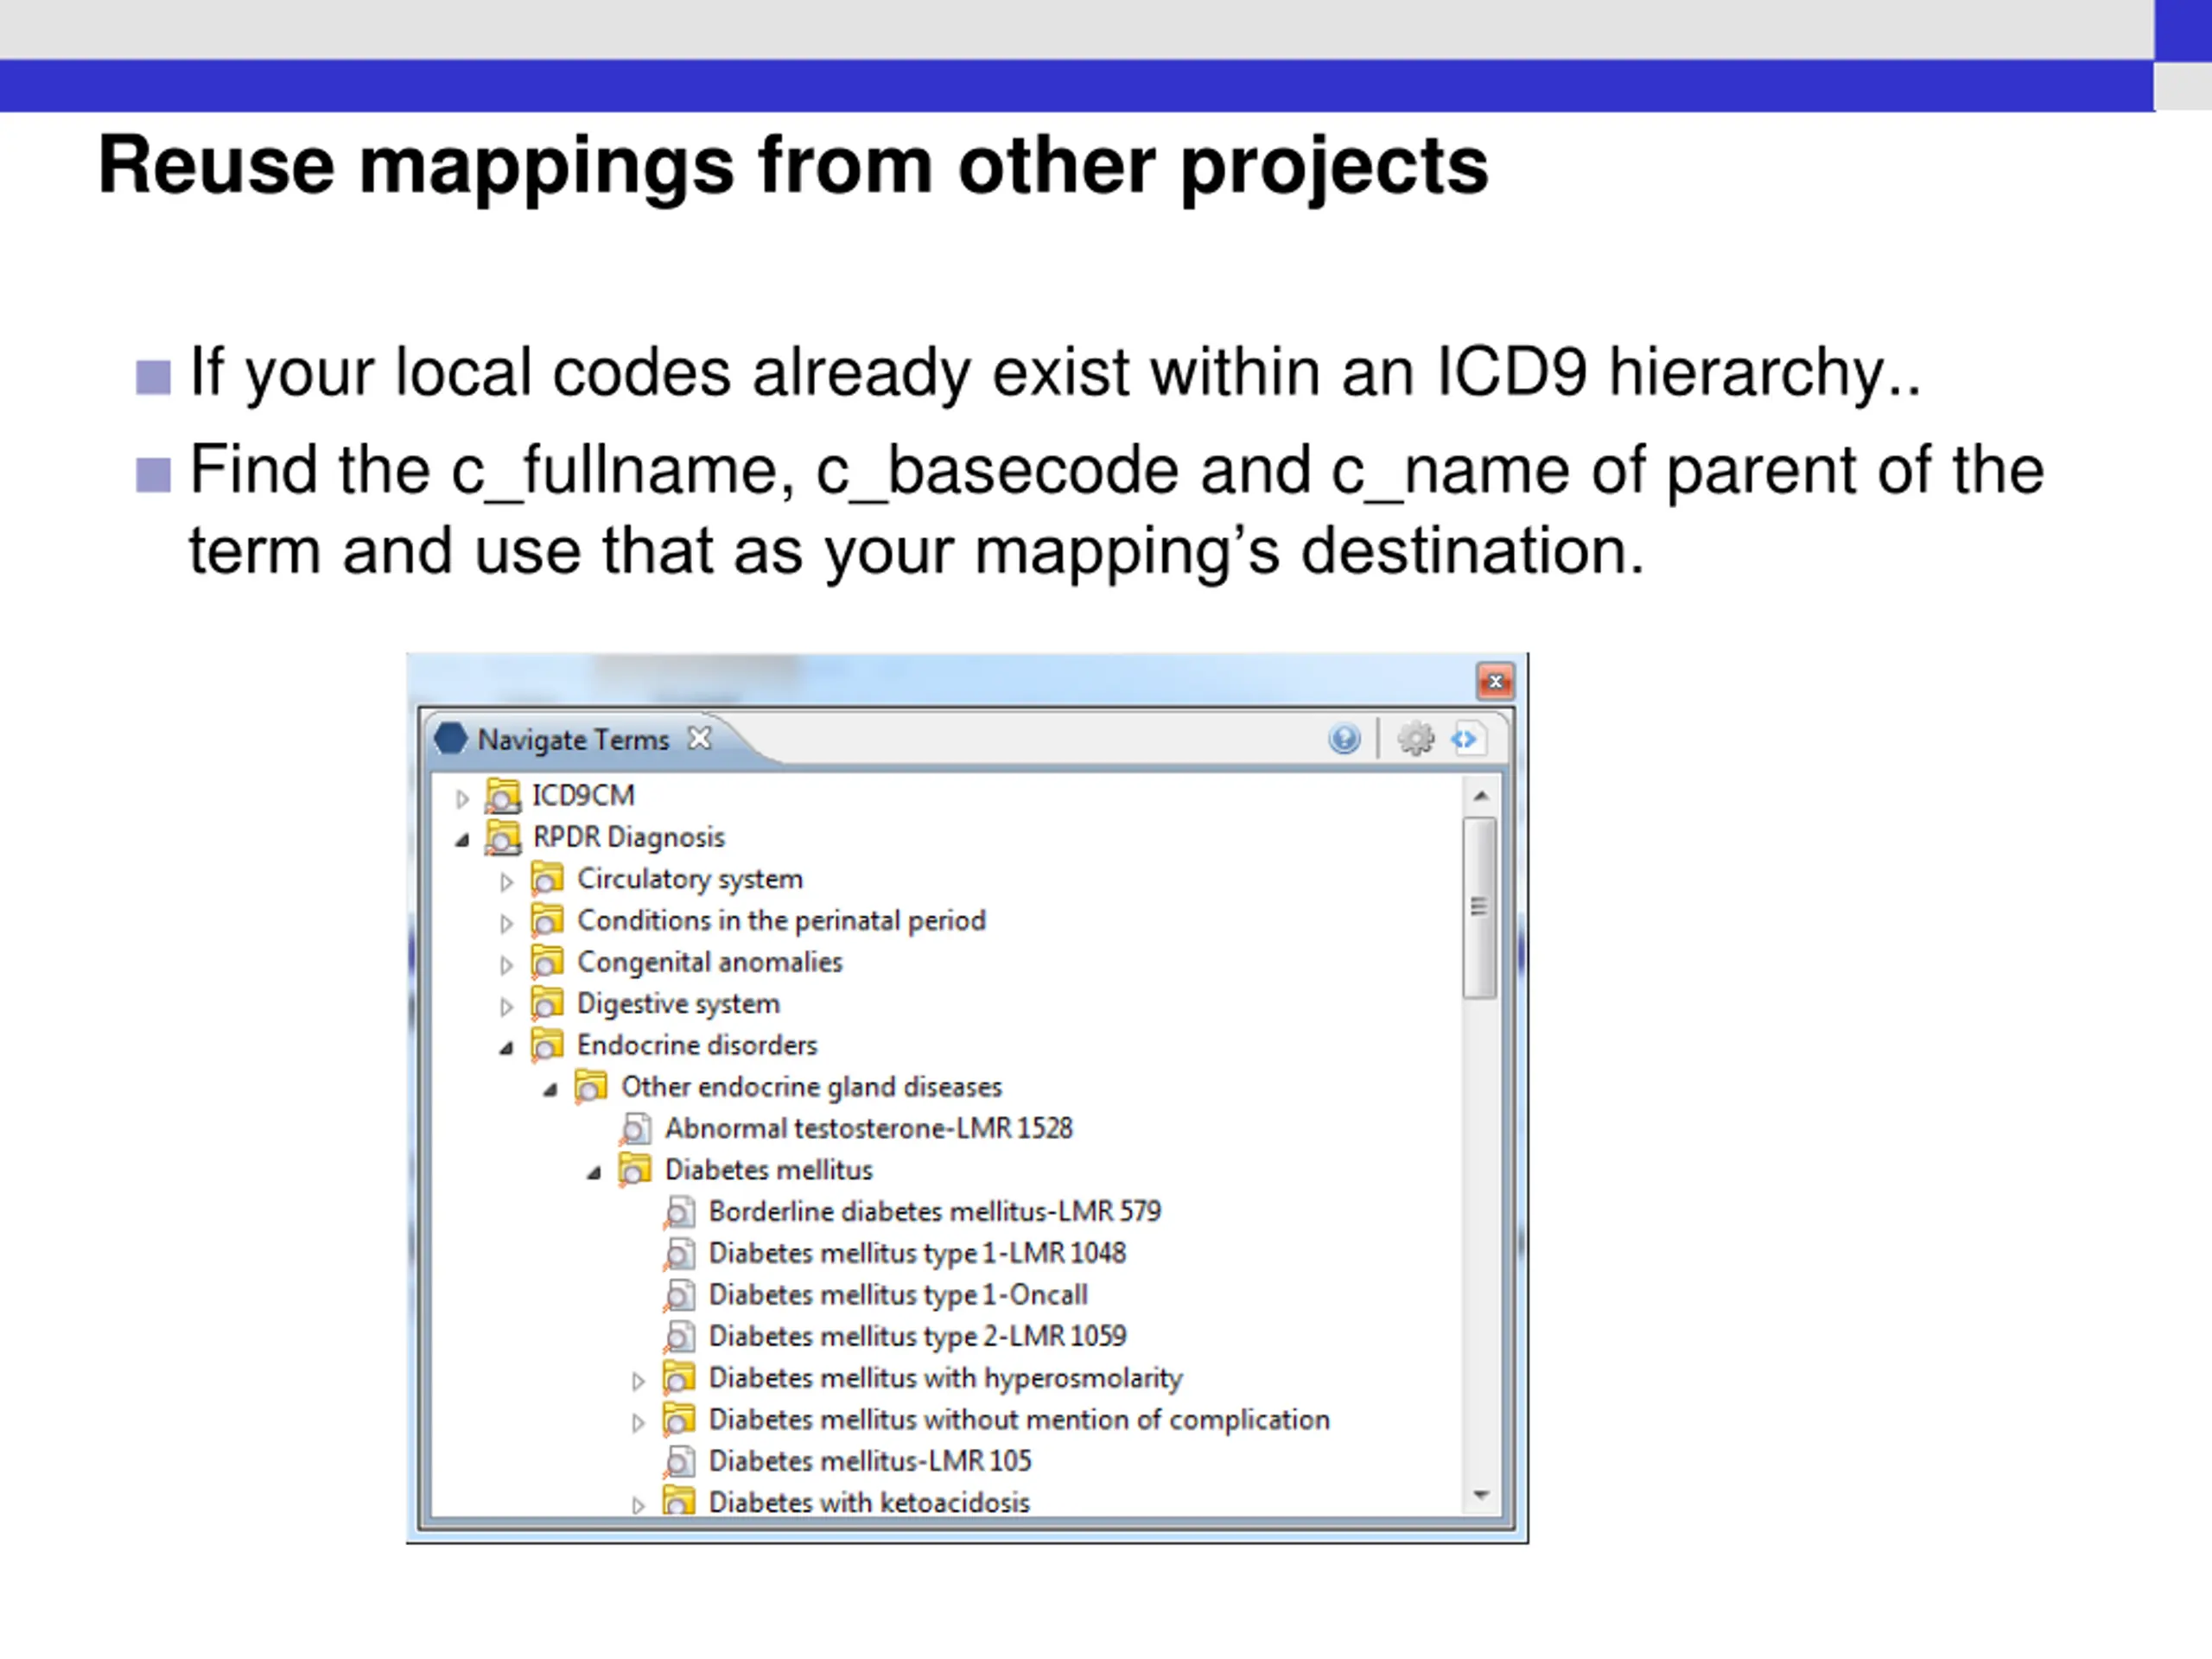
Task: Click Diabetes with ketoacidosis folder icon
Action: (679, 1501)
